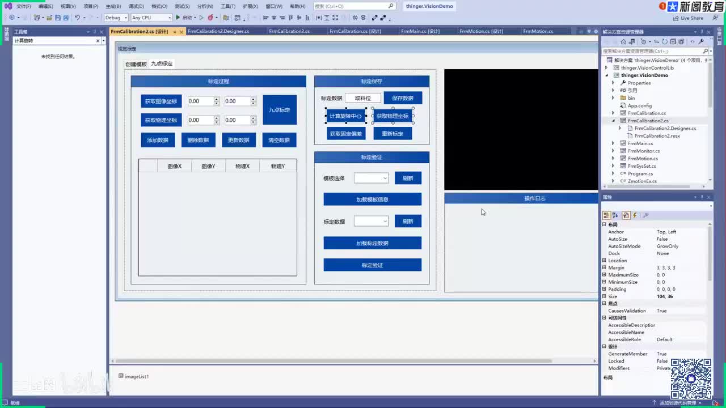The height and width of the screenshot is (408, 726).
Task: Click 添加到源代码管理 in the status bar
Action: point(678,403)
